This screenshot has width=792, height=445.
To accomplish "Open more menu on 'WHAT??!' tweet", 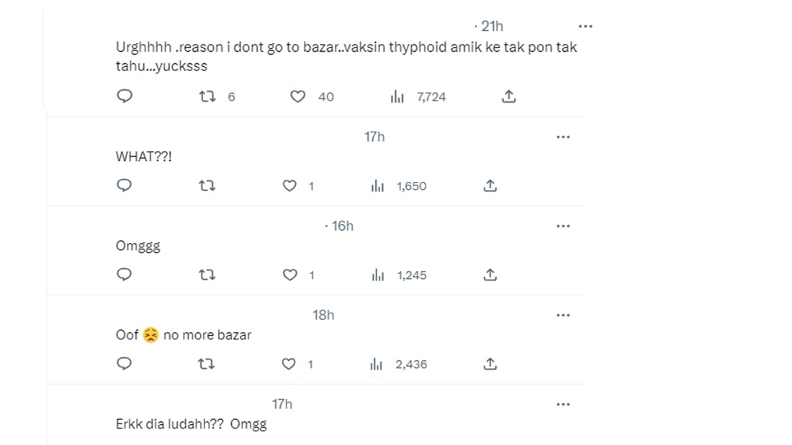I will (x=563, y=137).
